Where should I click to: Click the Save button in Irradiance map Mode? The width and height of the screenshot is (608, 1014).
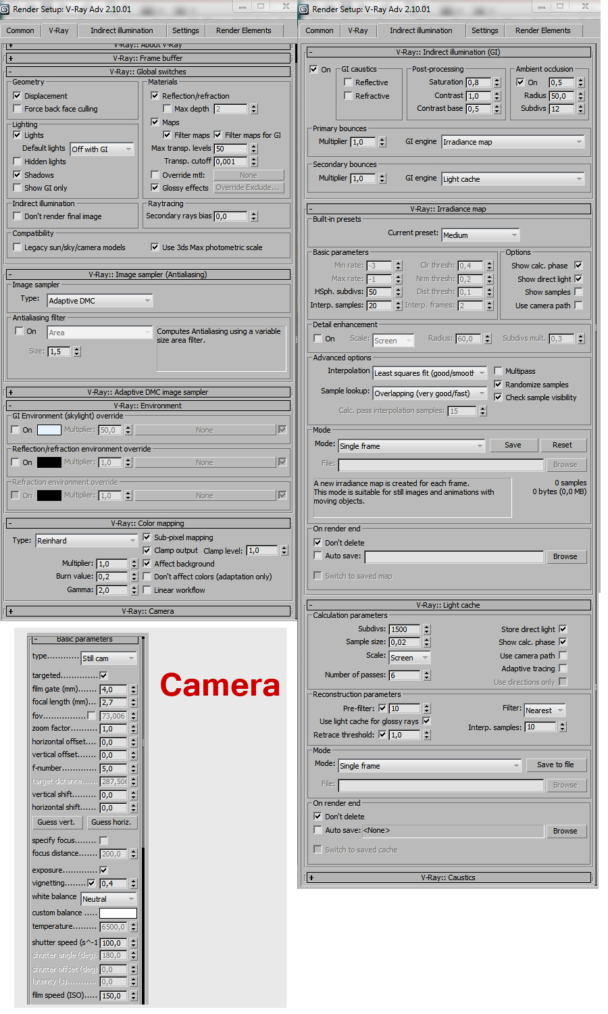[x=513, y=445]
